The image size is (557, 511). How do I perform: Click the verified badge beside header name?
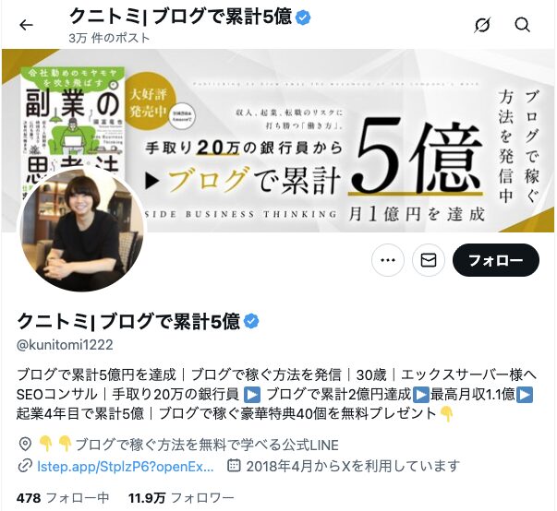point(303,18)
